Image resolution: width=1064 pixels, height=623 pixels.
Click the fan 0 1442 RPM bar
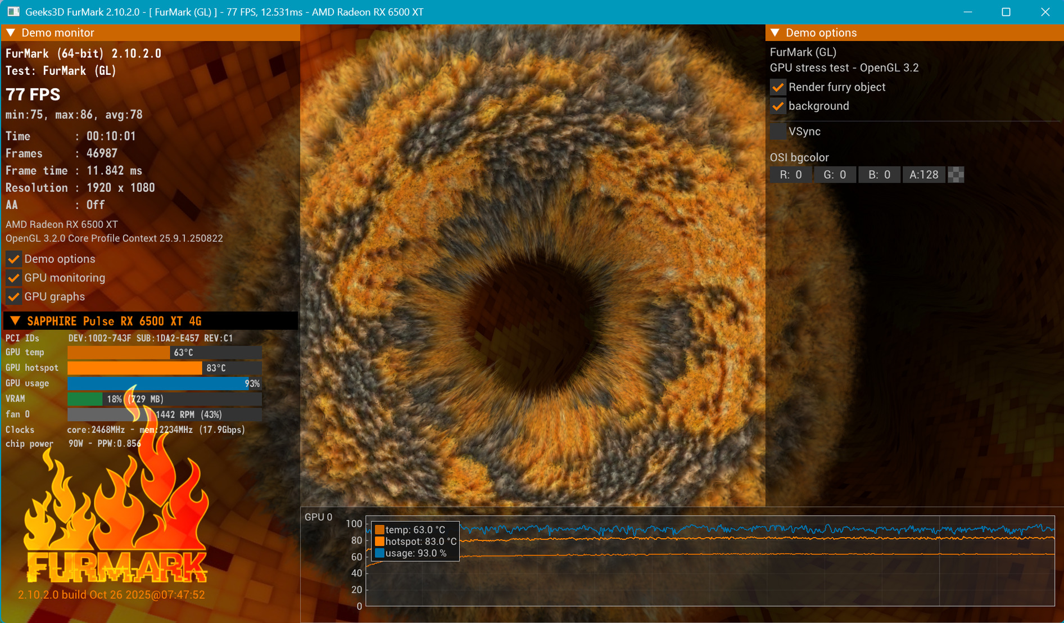coord(165,414)
